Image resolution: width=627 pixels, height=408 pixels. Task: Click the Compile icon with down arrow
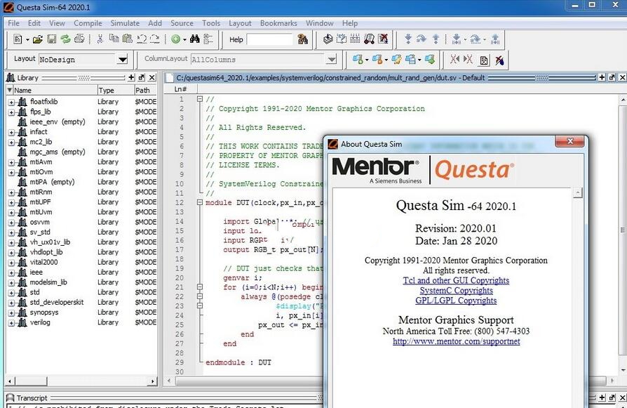point(328,39)
